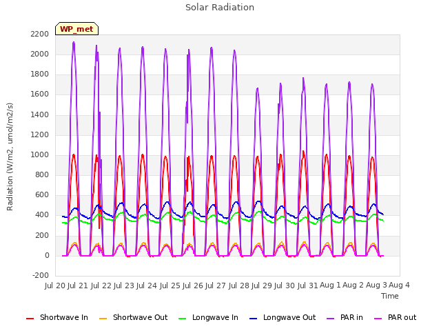This screenshot has height=331, width=441.
Task: Click the 600 y-axis tick label
Action: click(42, 195)
